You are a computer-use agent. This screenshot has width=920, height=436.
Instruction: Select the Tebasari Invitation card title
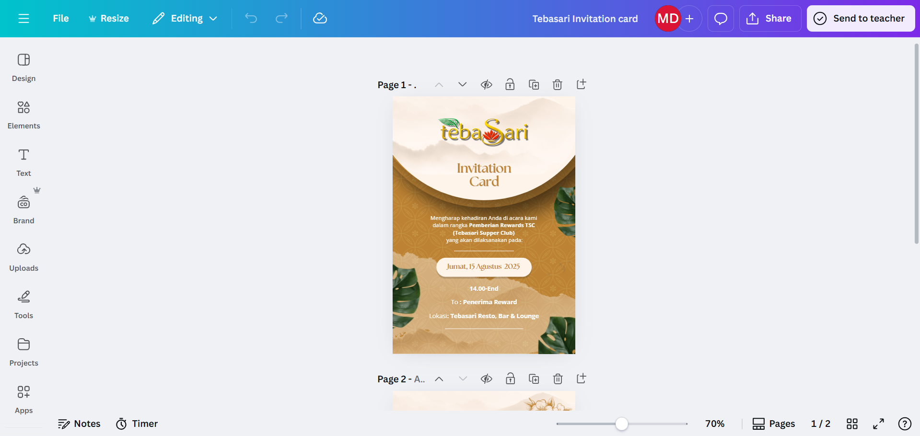[x=585, y=19]
